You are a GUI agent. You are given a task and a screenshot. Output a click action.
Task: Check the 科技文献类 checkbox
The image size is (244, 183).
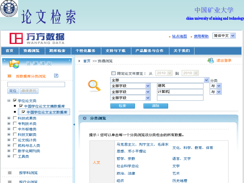pyautogui.click(x=15, y=134)
